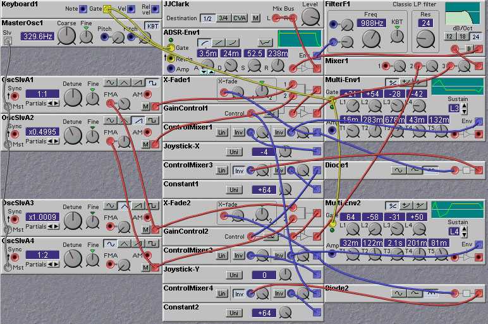This screenshot has height=324, width=488.
Task: Click the FilterF1 frequency response graph
Action: tap(463, 15)
